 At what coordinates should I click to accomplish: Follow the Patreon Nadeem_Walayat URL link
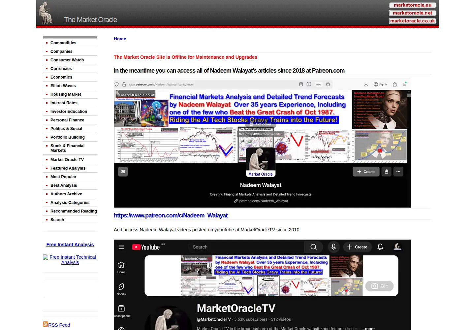pyautogui.click(x=171, y=215)
